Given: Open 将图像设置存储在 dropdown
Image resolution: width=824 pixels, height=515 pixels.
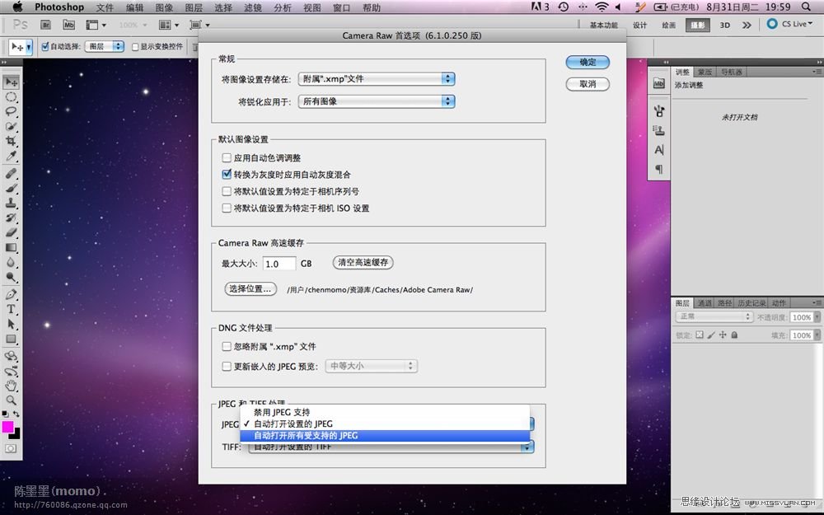Looking at the screenshot, I should coord(377,79).
